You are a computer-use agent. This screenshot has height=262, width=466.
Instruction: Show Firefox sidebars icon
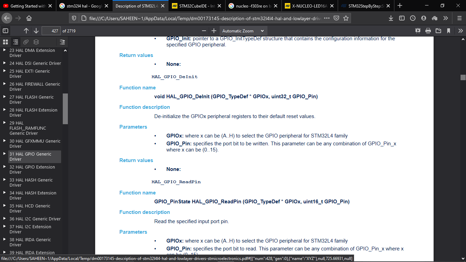402,18
